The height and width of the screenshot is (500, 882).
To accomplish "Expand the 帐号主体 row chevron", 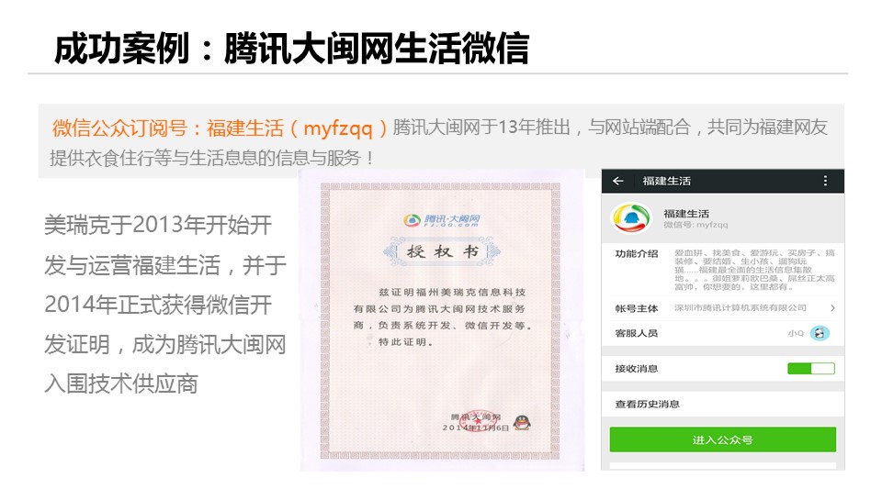I will 832,308.
